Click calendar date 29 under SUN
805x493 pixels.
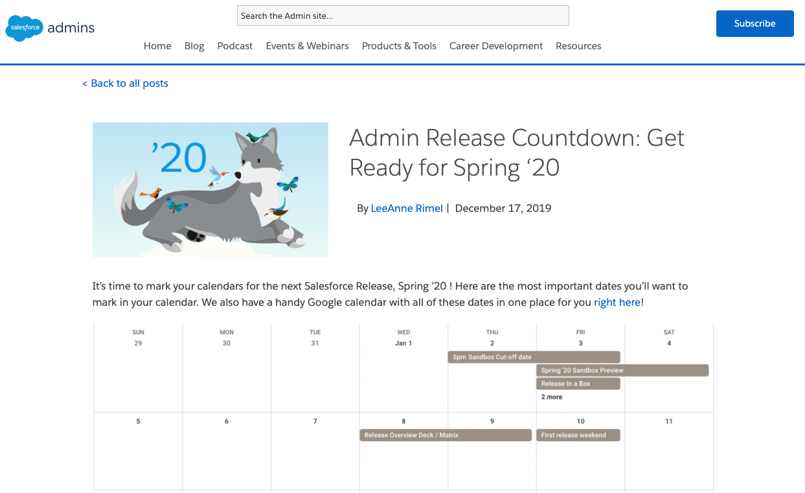pyautogui.click(x=138, y=343)
